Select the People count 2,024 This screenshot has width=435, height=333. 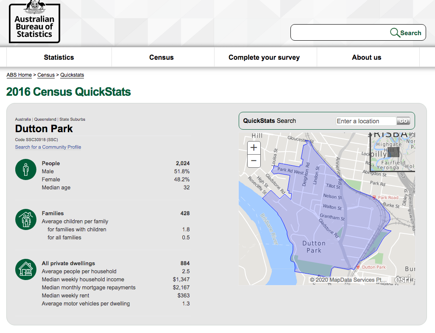coord(183,163)
